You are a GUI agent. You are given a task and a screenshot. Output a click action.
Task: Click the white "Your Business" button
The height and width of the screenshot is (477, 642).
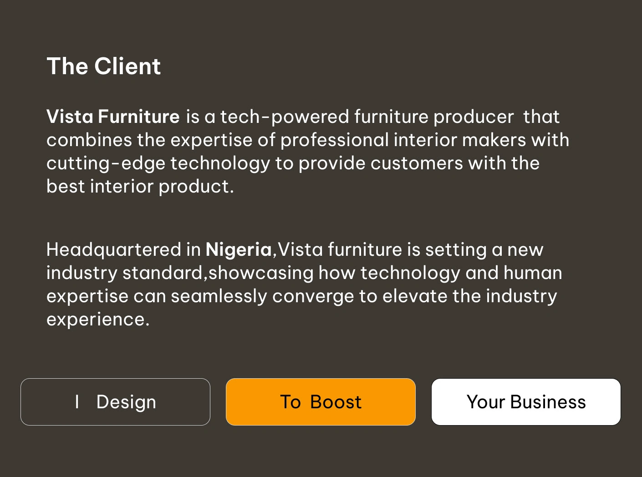tap(526, 402)
